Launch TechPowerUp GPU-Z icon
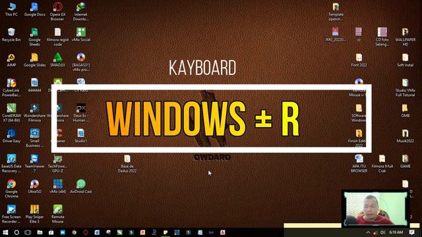422x237 pixels. tap(57, 163)
